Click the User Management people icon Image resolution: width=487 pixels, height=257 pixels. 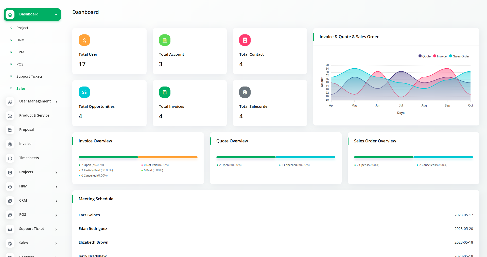point(10,102)
